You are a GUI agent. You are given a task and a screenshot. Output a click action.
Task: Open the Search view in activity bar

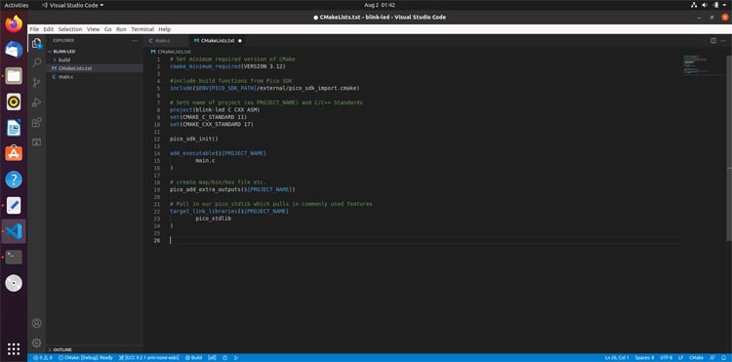tap(36, 62)
